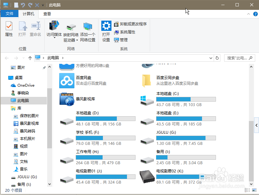
Task: Select 本地磁盘 (E:) drive
Action: [178, 118]
